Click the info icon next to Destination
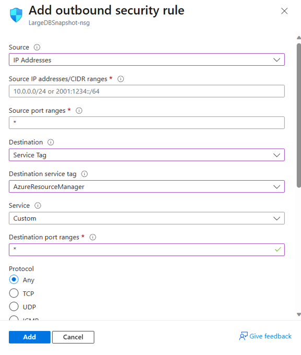This screenshot has width=301, height=355. click(x=51, y=142)
